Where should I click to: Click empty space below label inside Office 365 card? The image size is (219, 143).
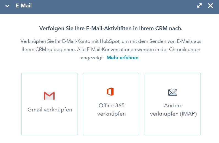(111, 127)
